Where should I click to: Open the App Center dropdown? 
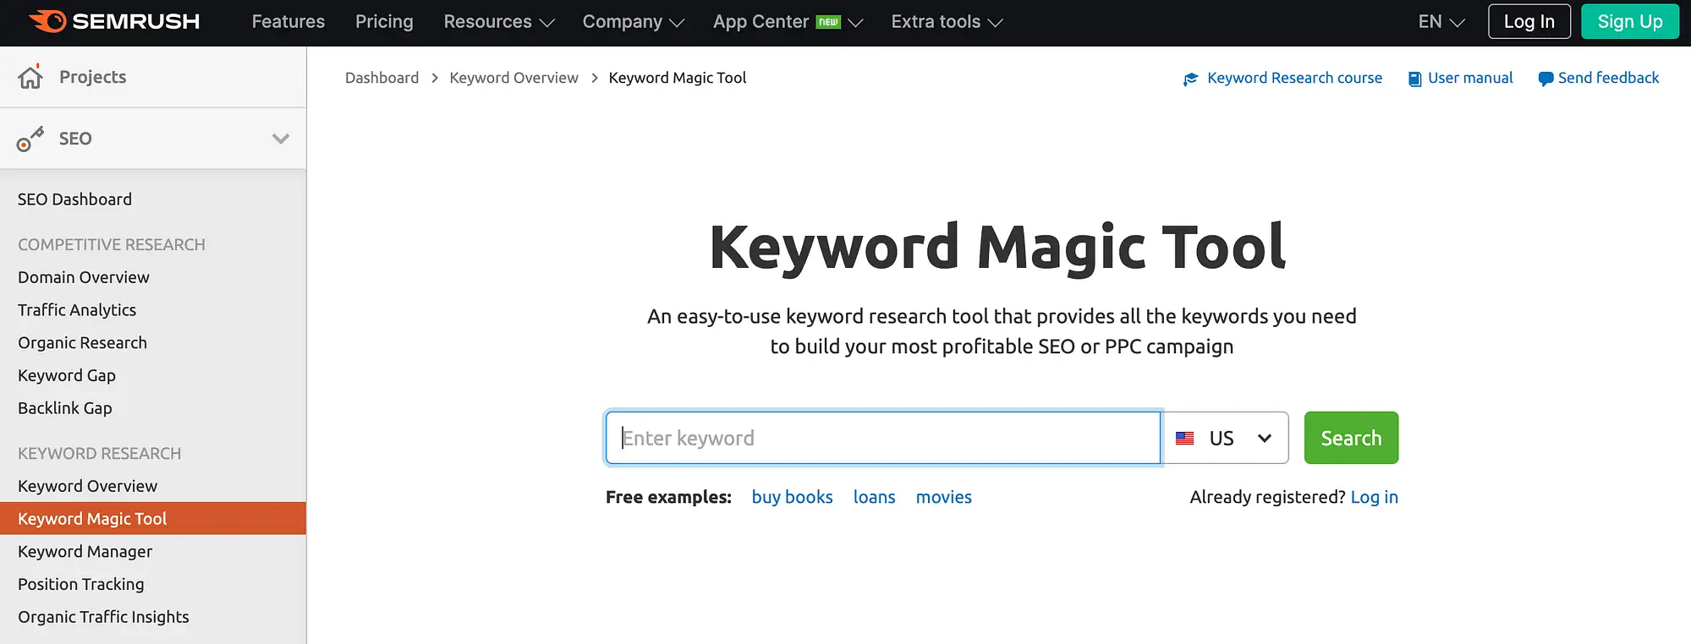[788, 22]
